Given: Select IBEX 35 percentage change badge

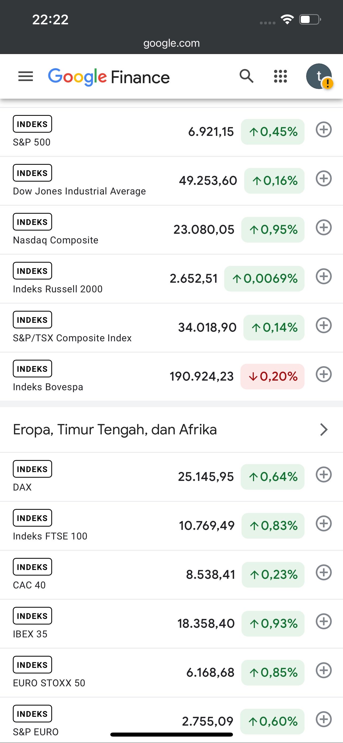Looking at the screenshot, I should (x=273, y=624).
